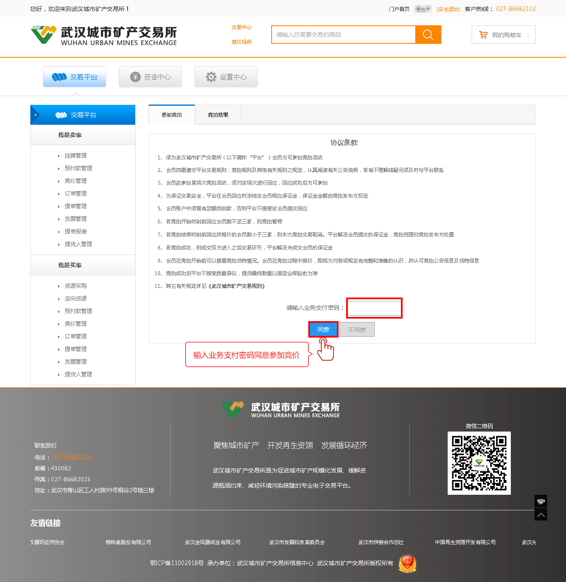566x582 pixels.
Task: Click the Wuhan Urban Mines Exchange header logo
Action: (x=104, y=35)
